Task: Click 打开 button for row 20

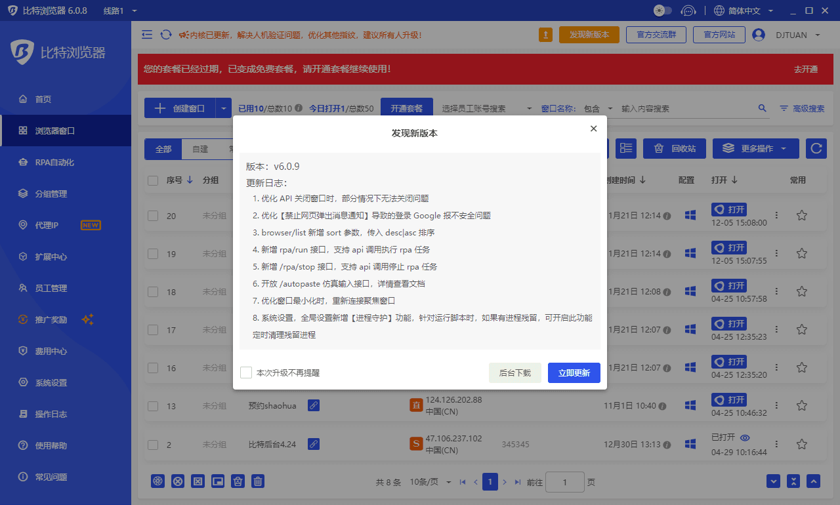Action: coord(729,210)
